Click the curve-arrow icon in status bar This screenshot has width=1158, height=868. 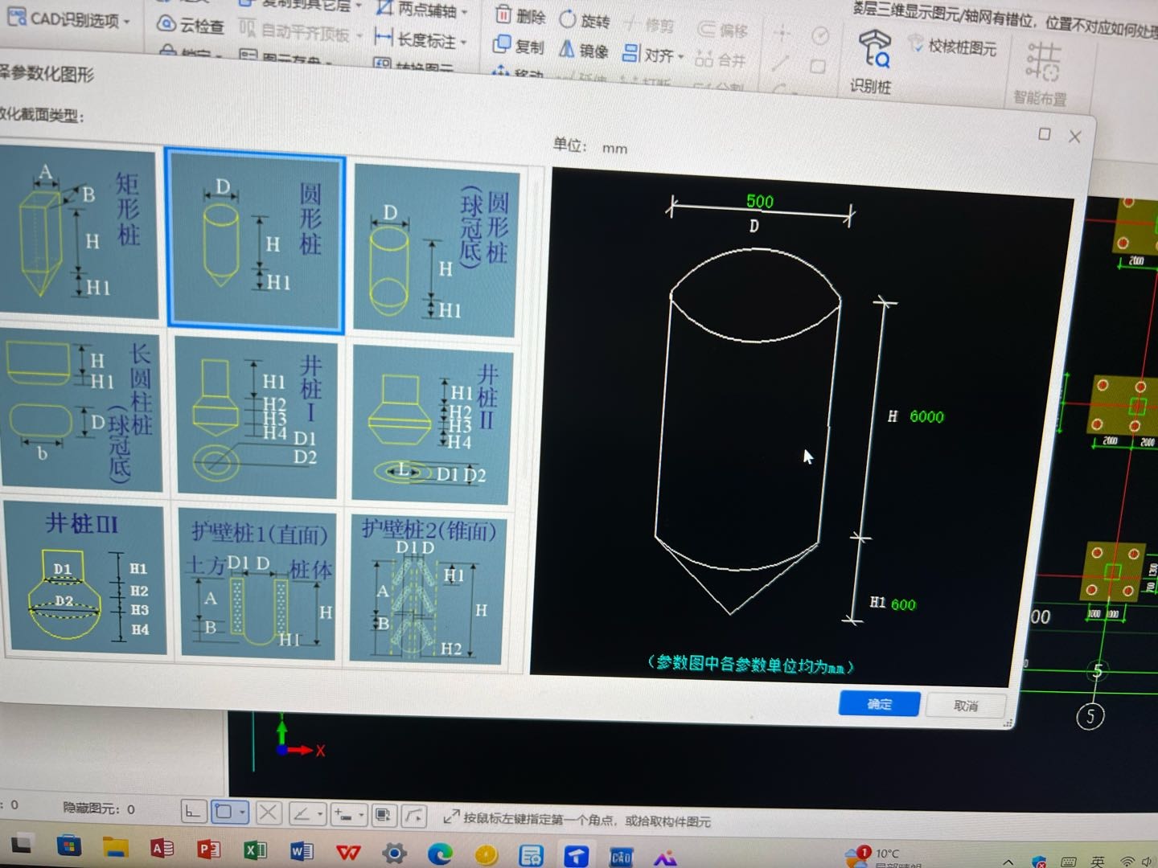coord(414,817)
